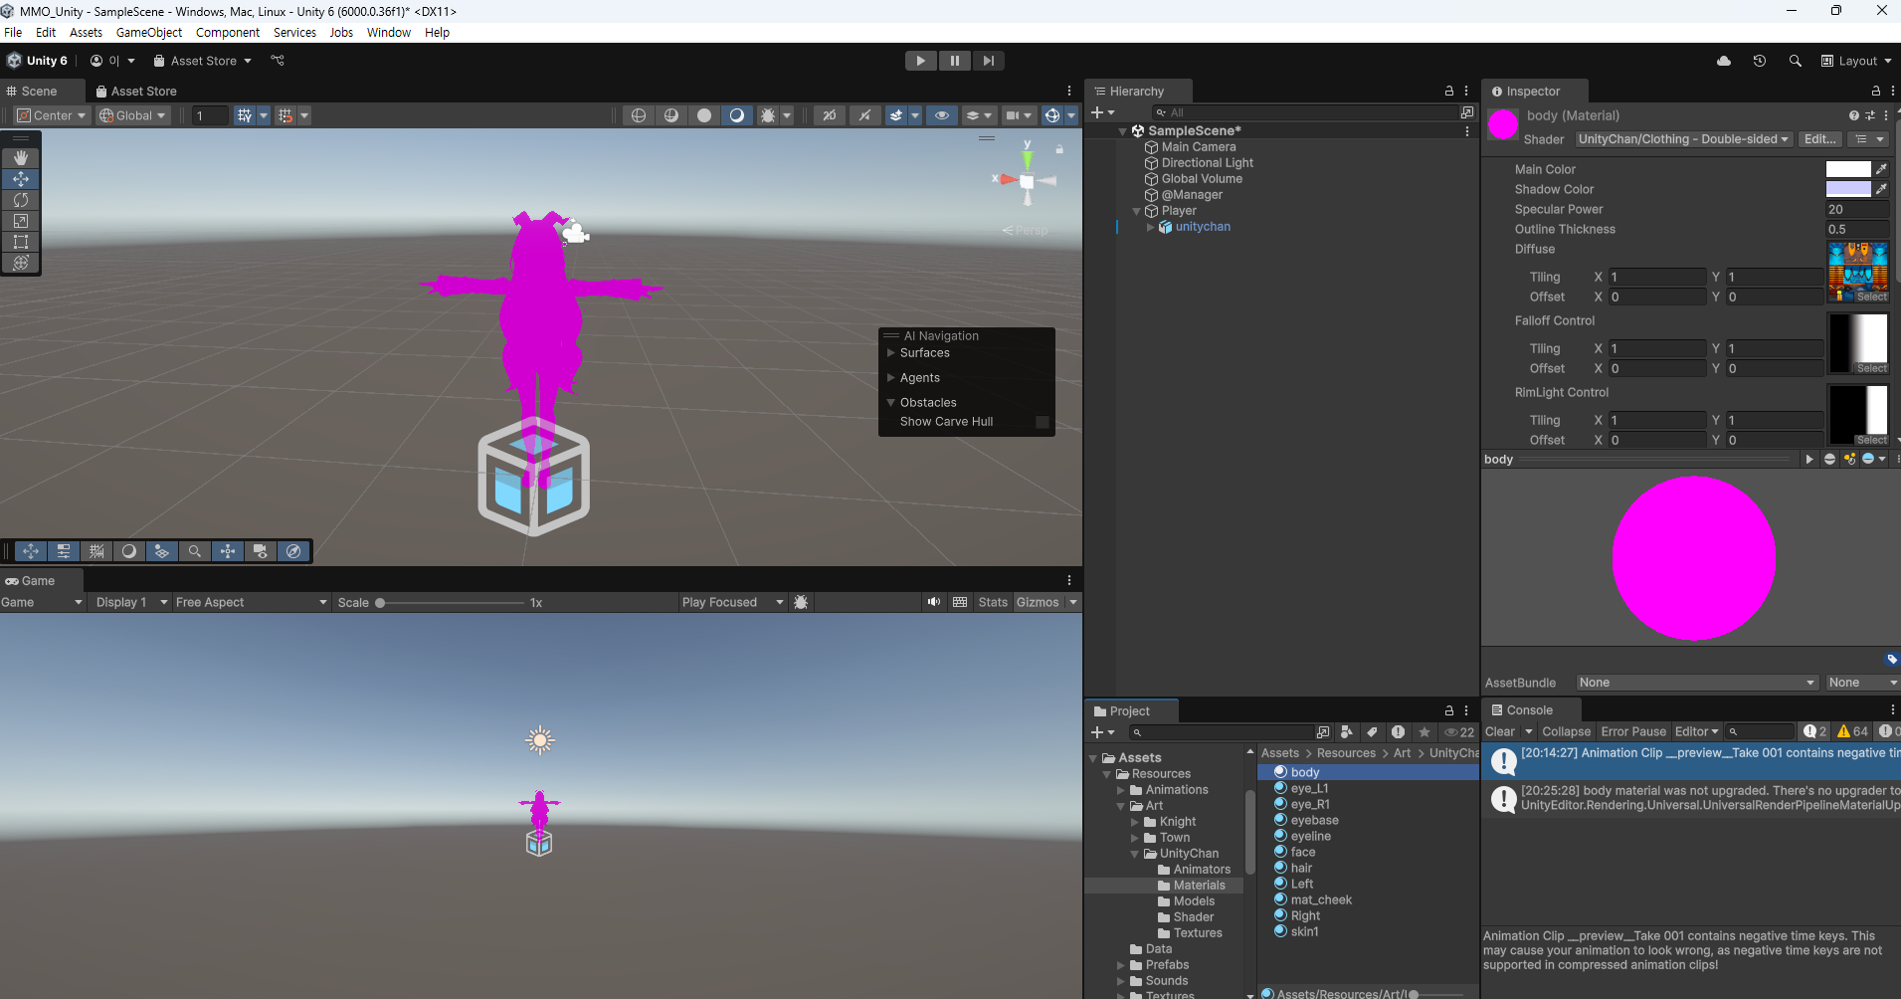Switch to the Asset Store tab

tap(136, 91)
